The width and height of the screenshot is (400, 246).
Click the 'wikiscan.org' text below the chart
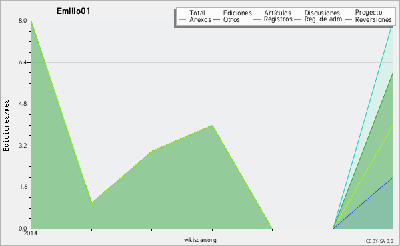200,240
